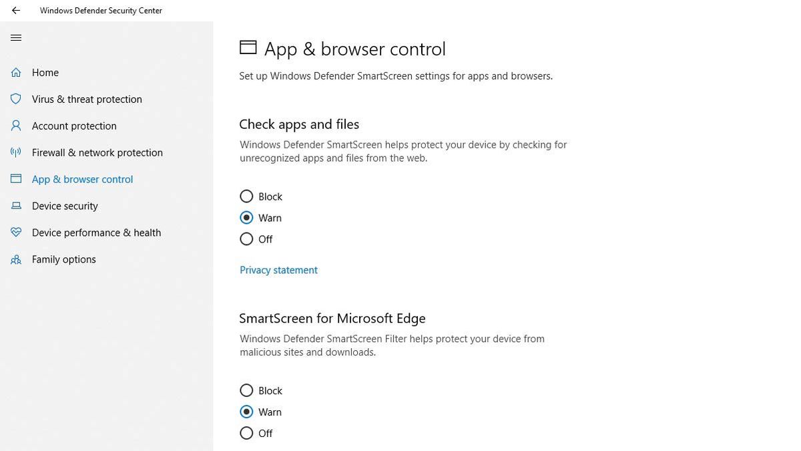This screenshot has height=451, width=801.
Task: Open the Privacy statement link
Action: [x=278, y=270]
